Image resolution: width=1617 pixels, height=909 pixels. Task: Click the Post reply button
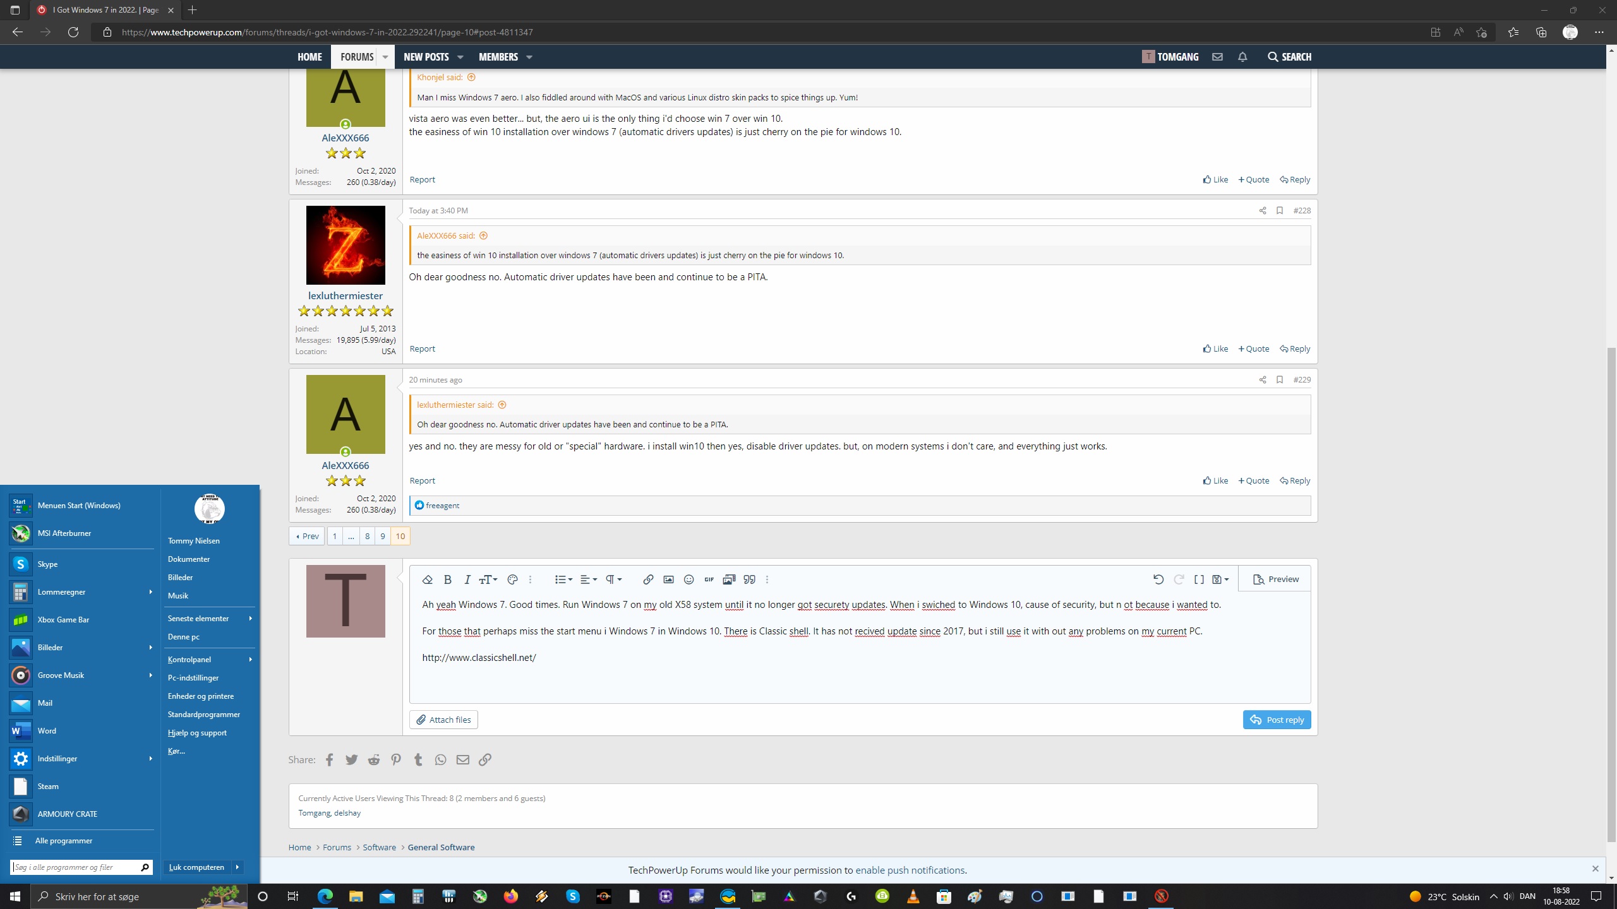pyautogui.click(x=1277, y=720)
